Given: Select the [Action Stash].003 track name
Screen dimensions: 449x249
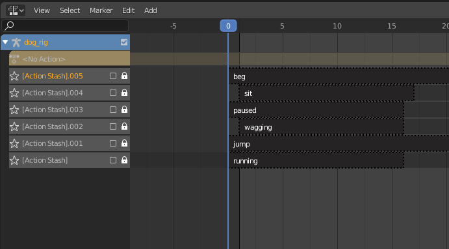Looking at the screenshot, I should [x=53, y=110].
